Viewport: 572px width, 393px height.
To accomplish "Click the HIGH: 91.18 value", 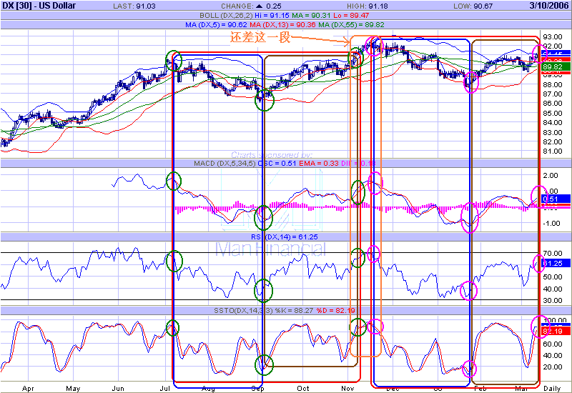I will tap(368, 6).
